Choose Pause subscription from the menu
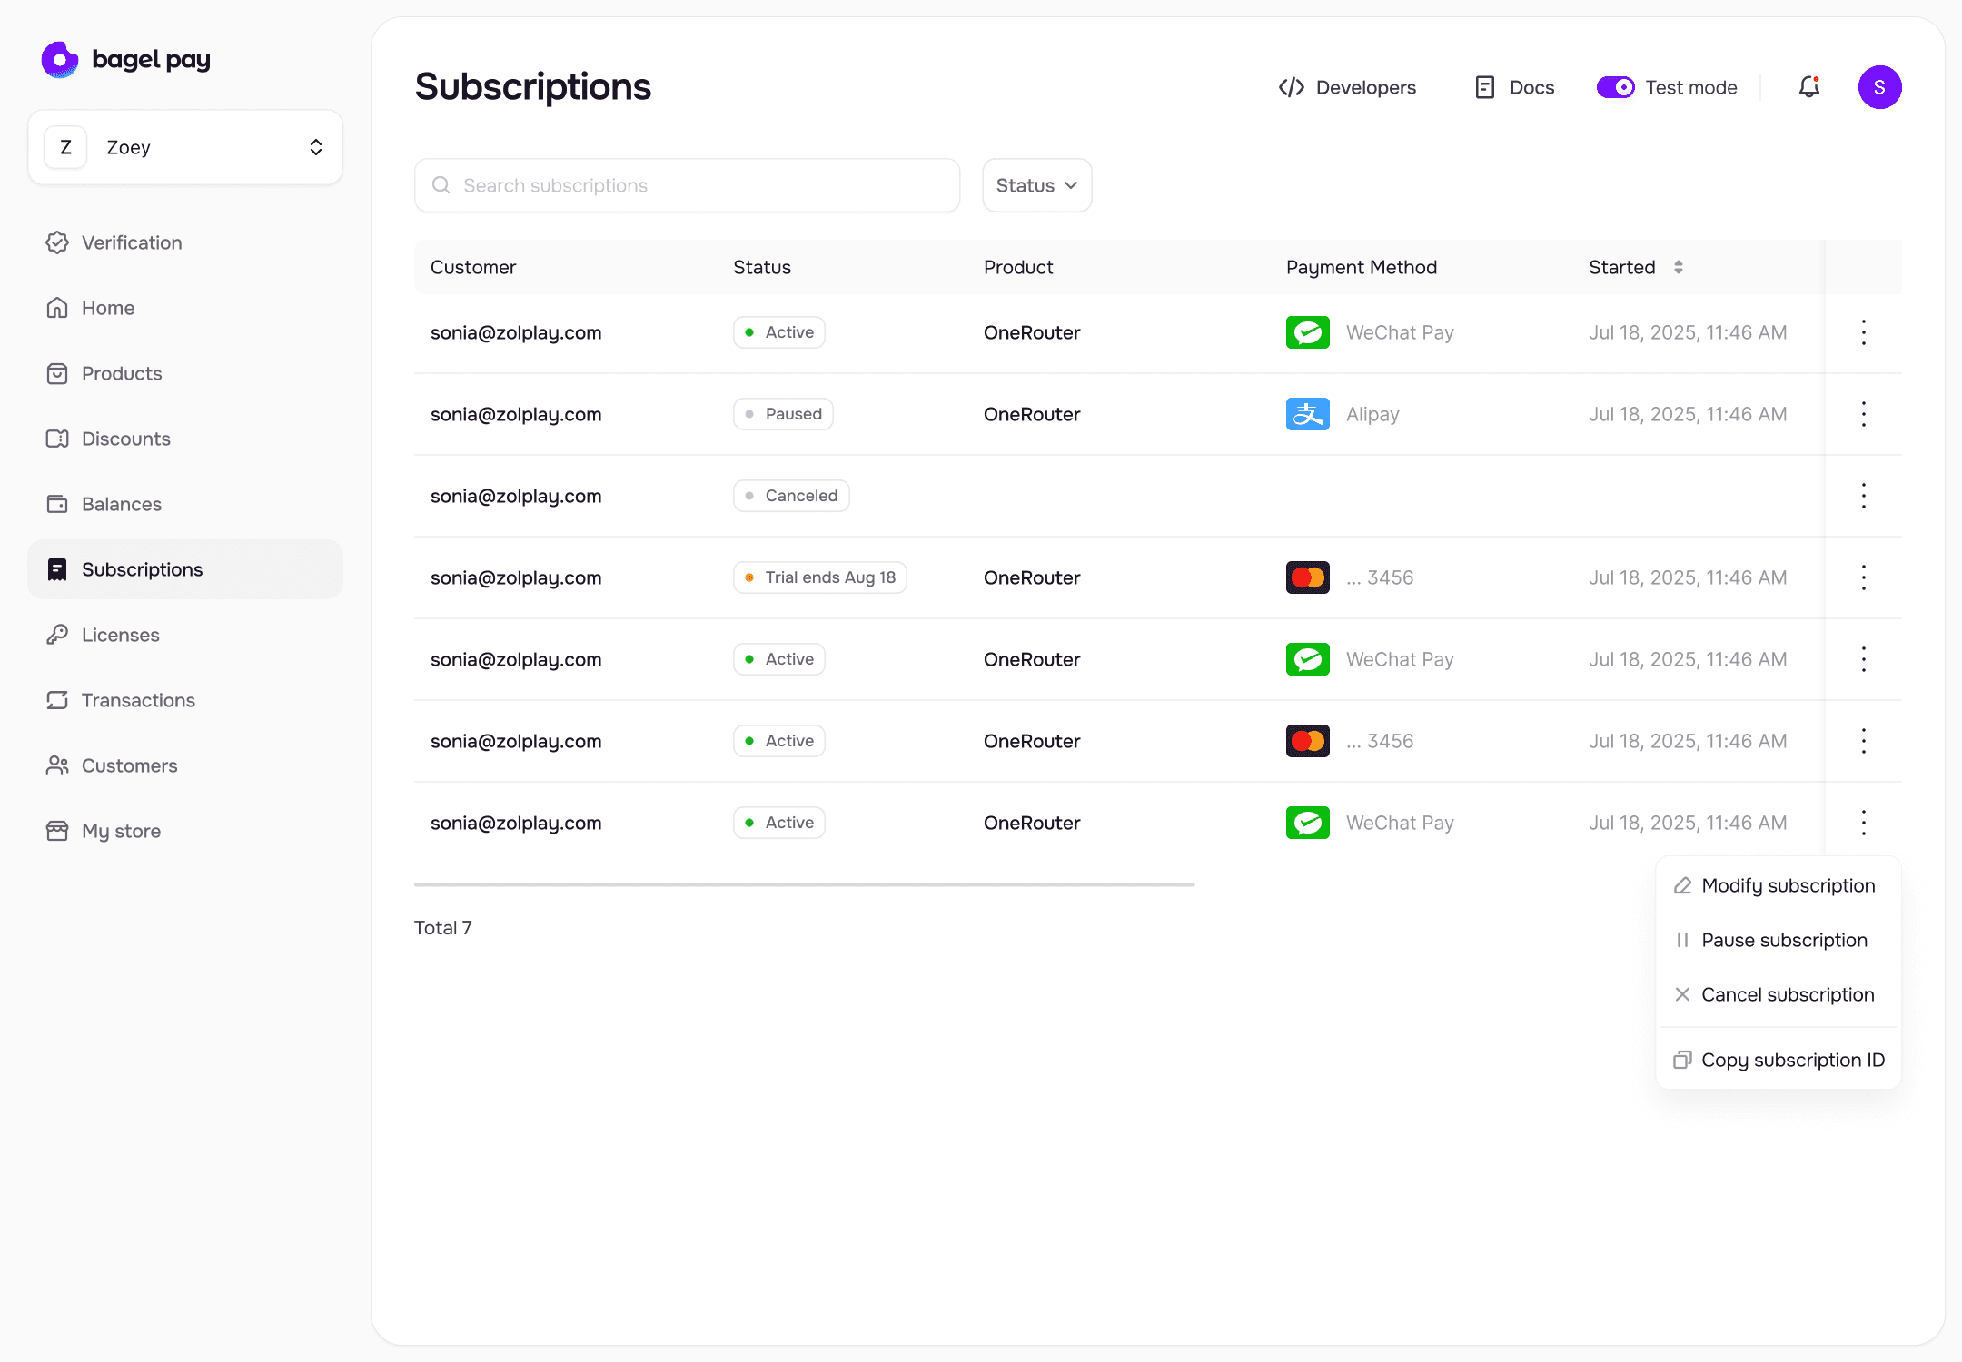This screenshot has height=1362, width=1962. [1784, 940]
